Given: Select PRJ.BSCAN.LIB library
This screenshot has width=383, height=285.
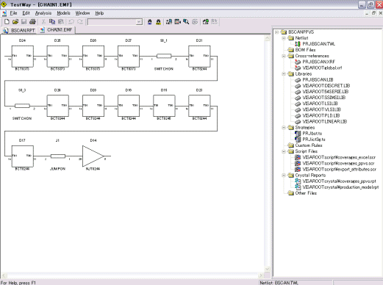Looking at the screenshot, I should tap(318, 79).
